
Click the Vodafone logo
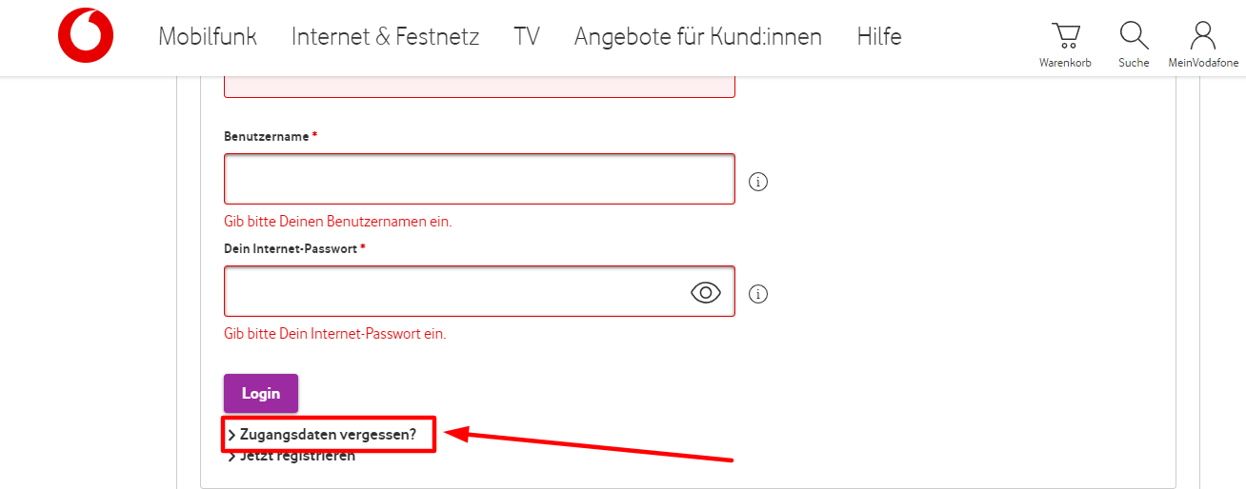coord(86,36)
